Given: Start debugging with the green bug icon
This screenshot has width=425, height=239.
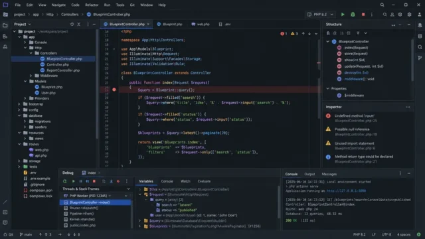Looking at the screenshot, I should tap(353, 15).
